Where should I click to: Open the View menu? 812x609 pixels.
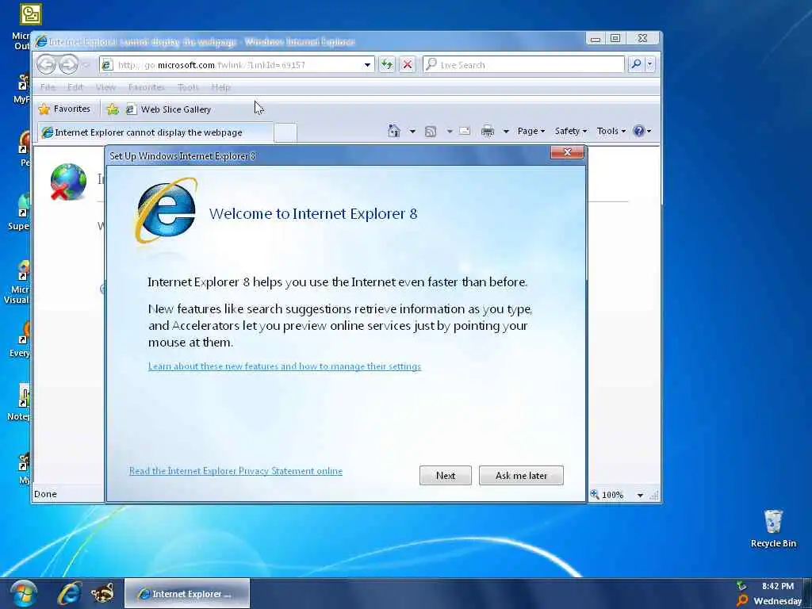105,87
